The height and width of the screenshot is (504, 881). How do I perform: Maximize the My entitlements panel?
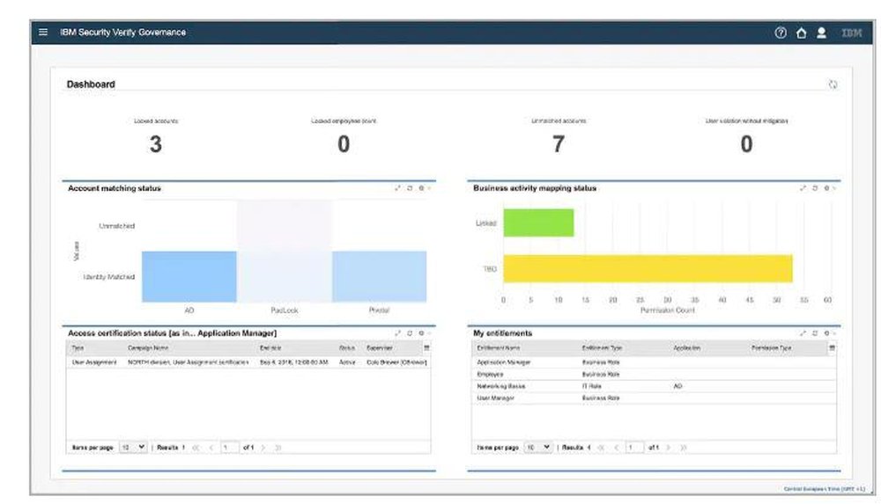803,332
